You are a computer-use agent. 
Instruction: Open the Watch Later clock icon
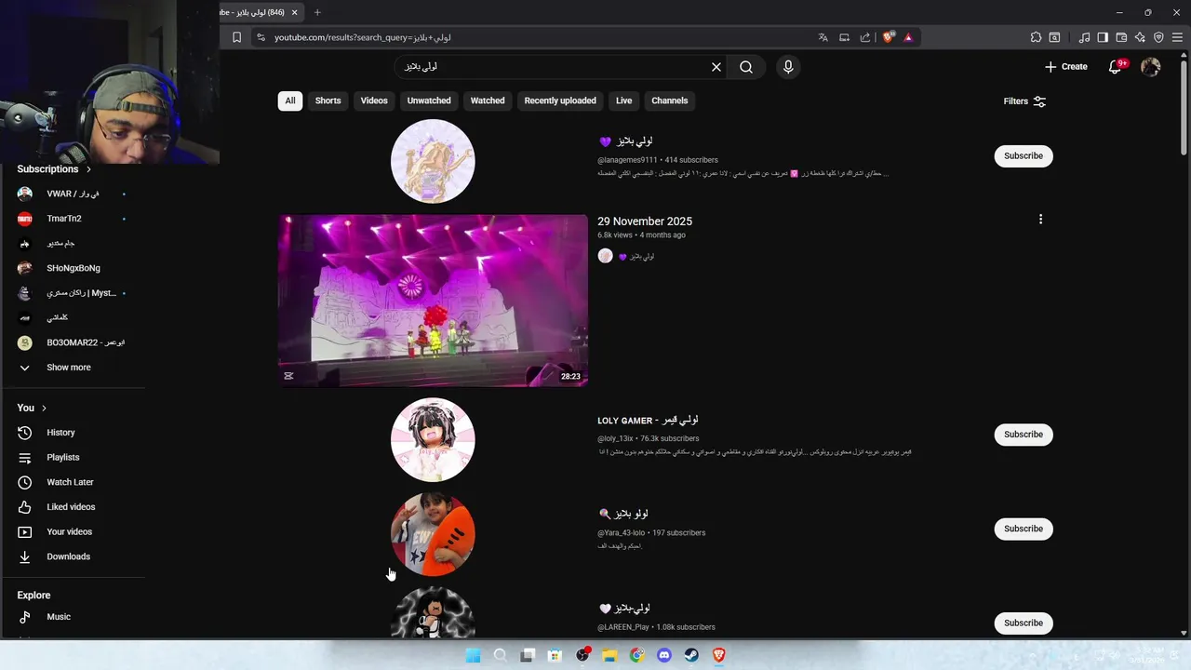(25, 482)
